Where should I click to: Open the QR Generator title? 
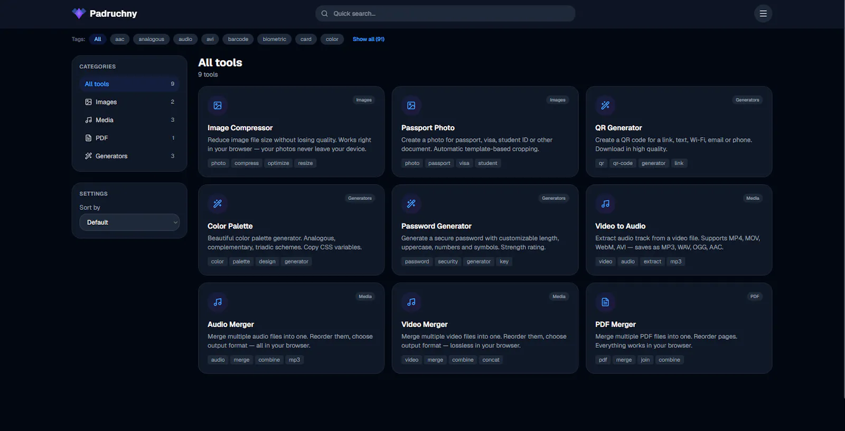tap(618, 128)
